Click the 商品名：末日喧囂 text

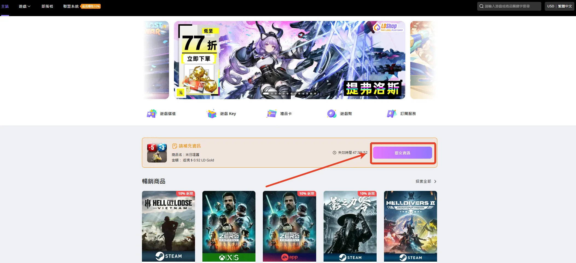(185, 155)
